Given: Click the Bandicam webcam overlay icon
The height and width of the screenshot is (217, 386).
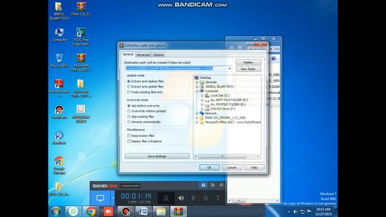Looking at the screenshot, I should click(x=166, y=198).
